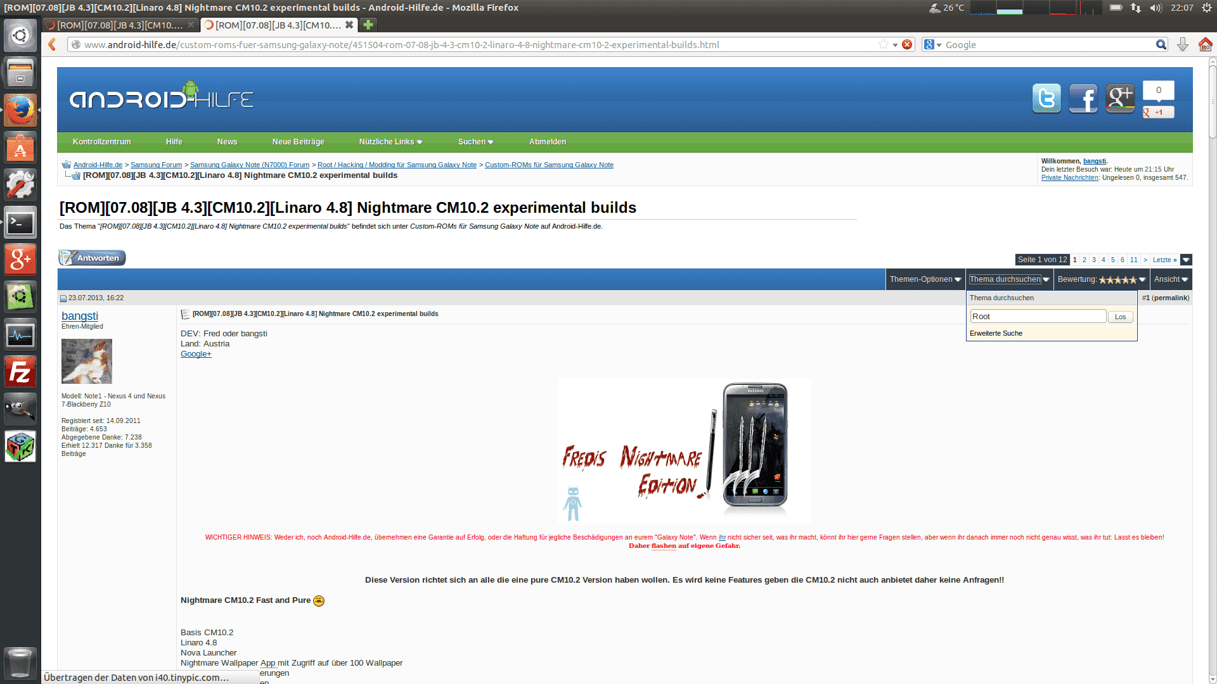Screen dimensions: 1217x684
Task: Jump to page 11 of thread
Action: point(1134,260)
